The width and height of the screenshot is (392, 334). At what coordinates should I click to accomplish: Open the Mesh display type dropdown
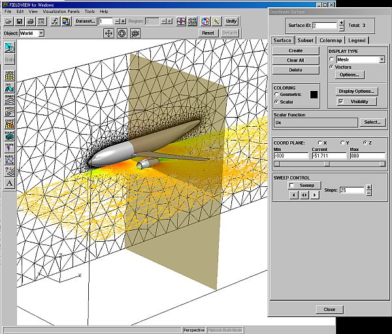point(381,59)
